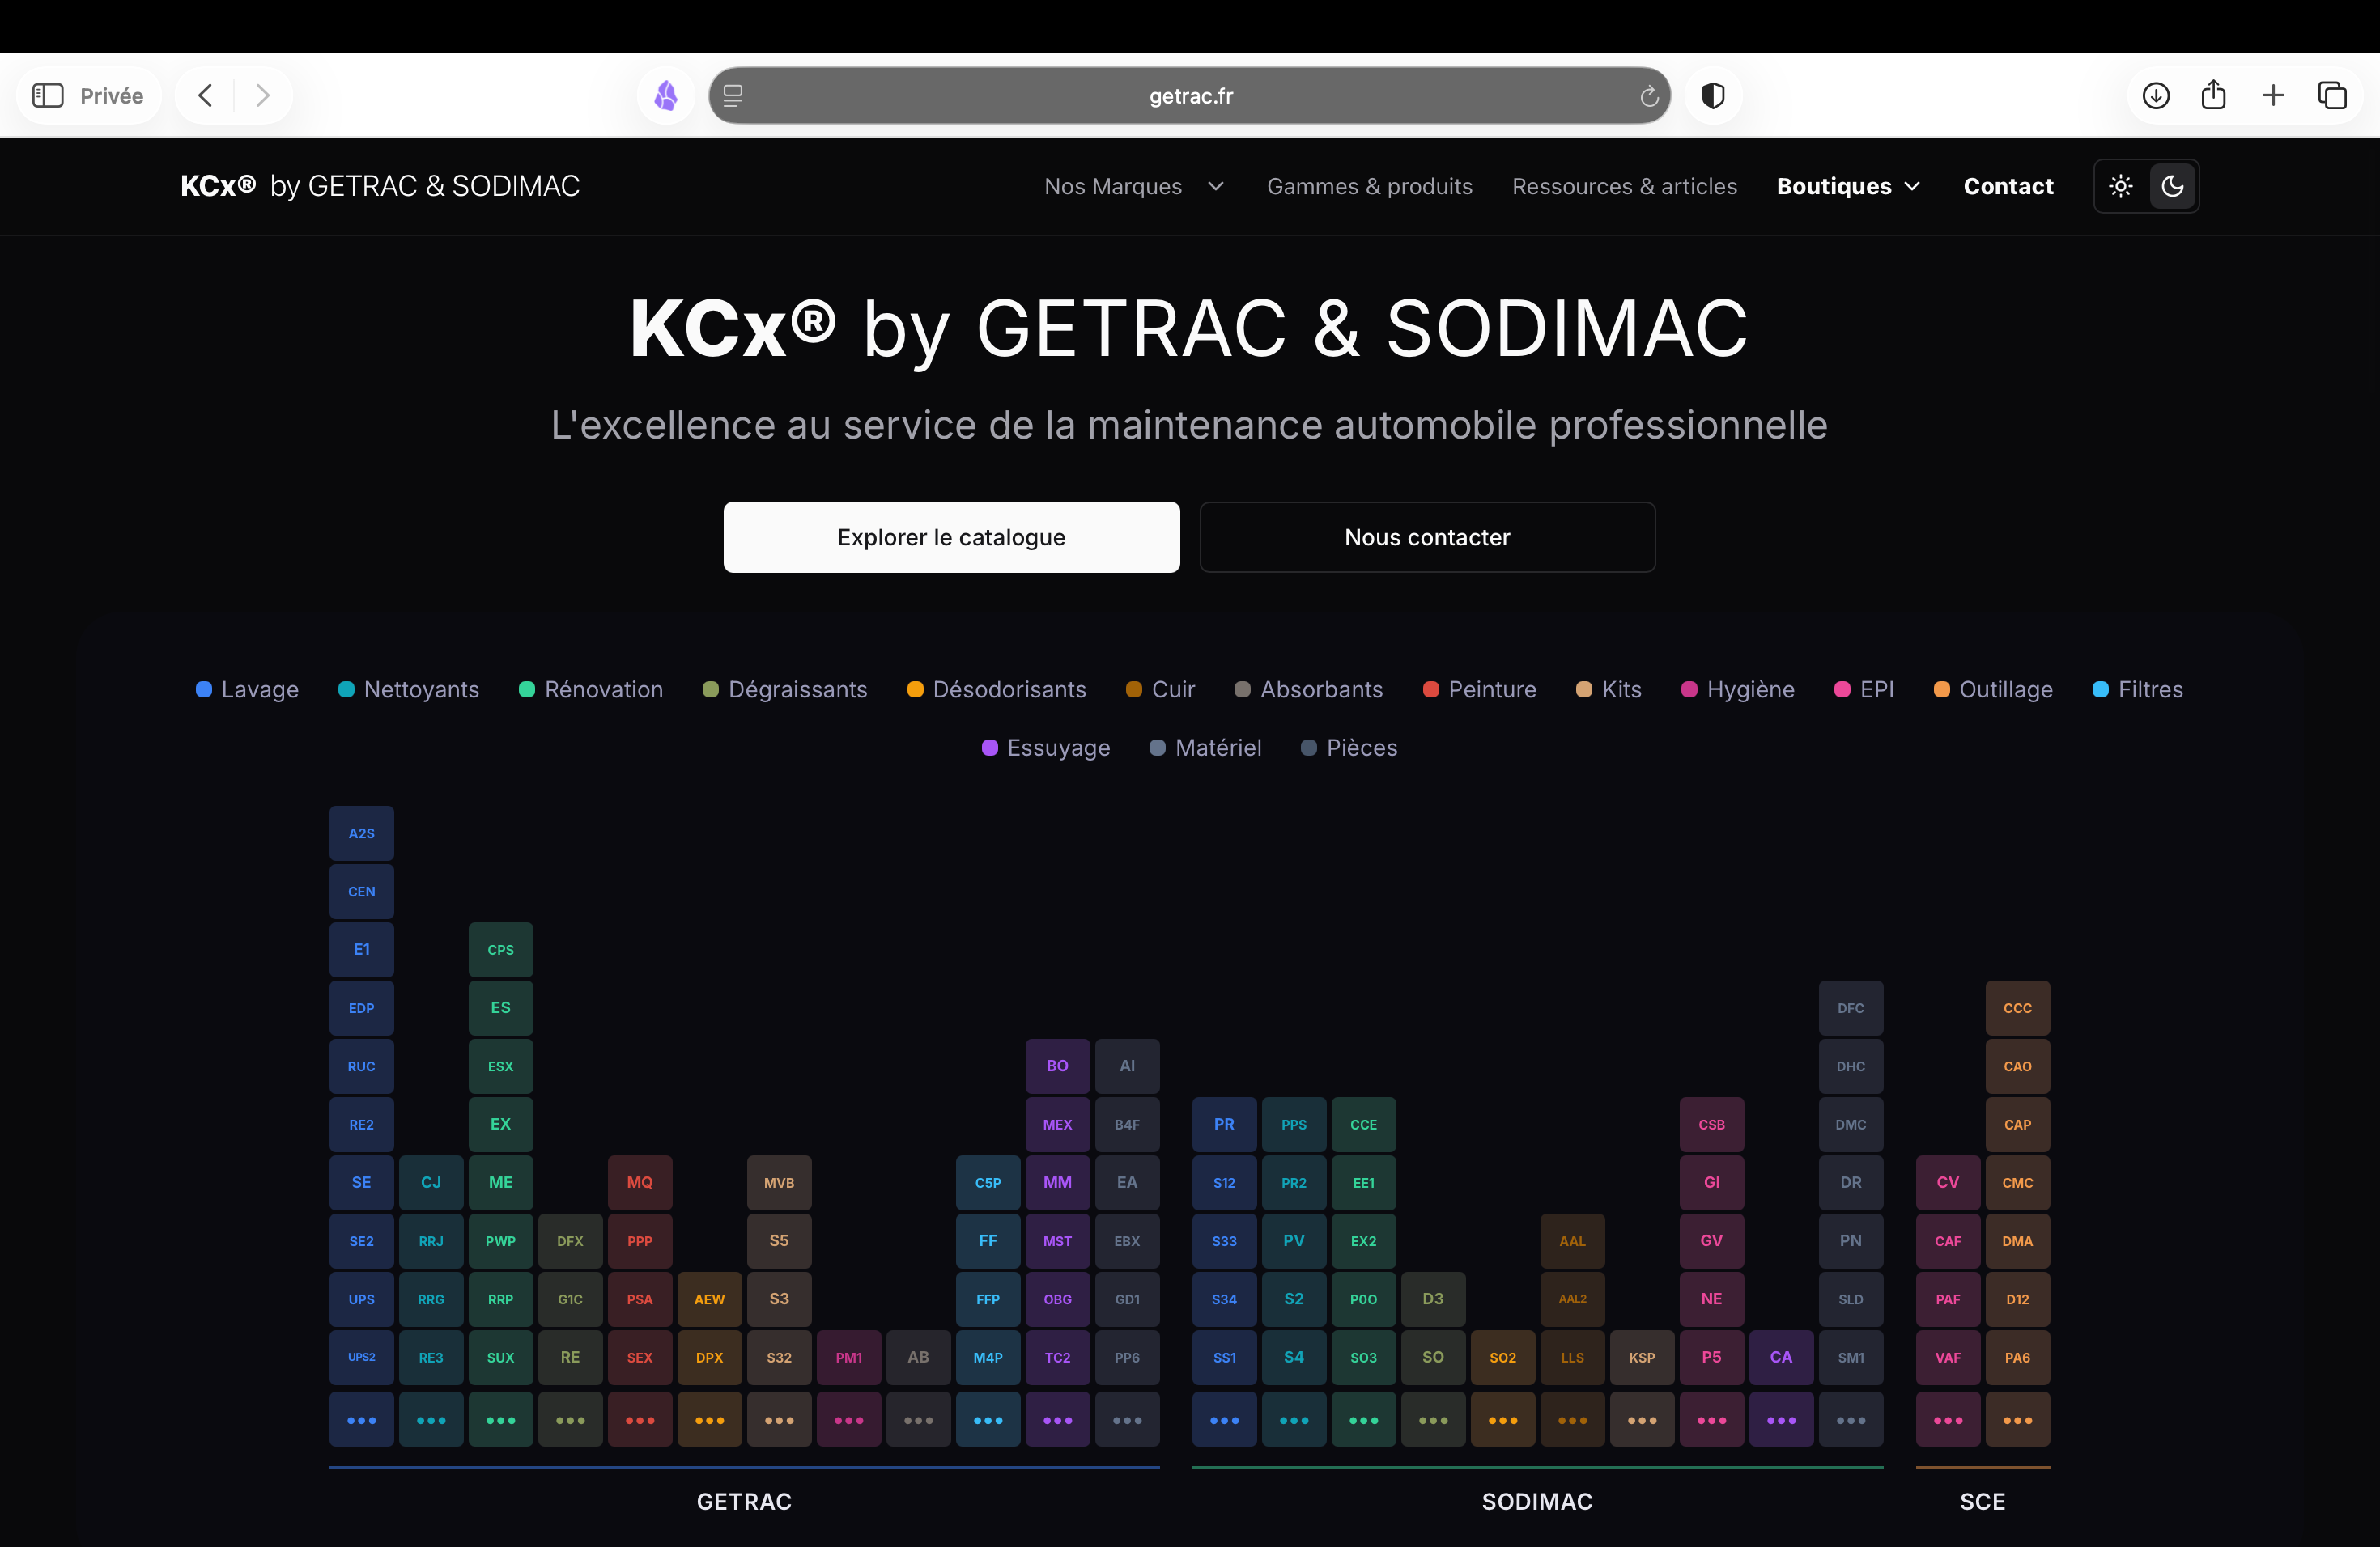Open the AEW product tile

click(710, 1299)
